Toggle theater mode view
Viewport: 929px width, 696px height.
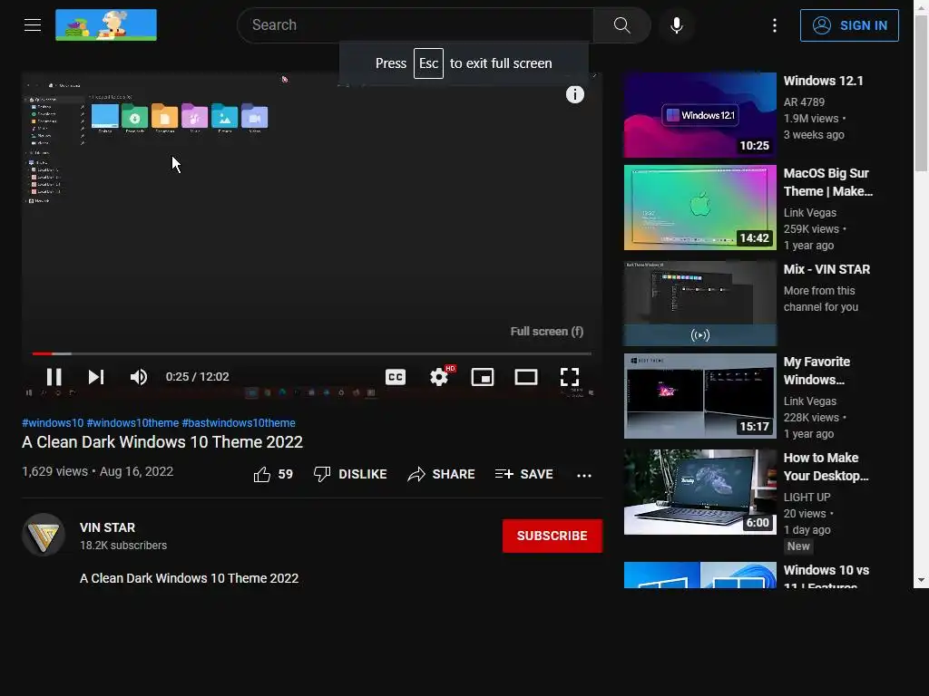(526, 377)
